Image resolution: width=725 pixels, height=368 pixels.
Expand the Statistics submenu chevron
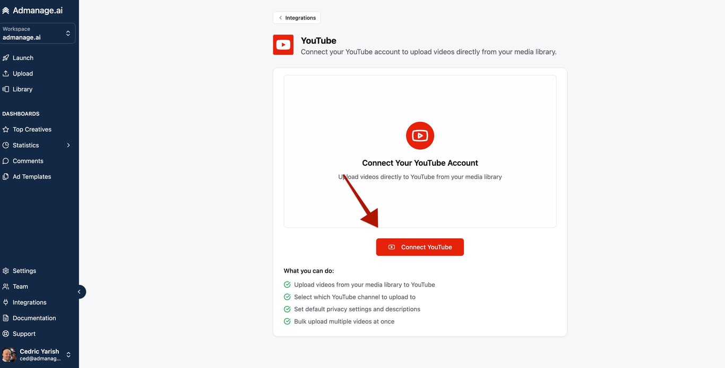(x=68, y=145)
